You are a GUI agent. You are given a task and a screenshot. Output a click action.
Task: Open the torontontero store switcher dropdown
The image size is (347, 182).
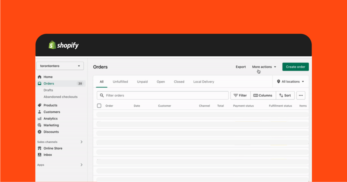(60, 66)
